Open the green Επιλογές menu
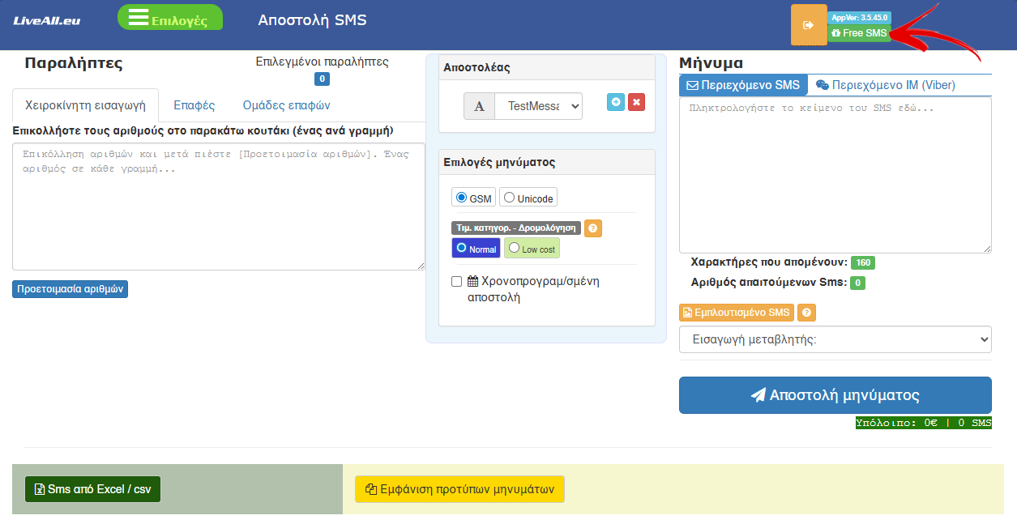 [x=170, y=19]
